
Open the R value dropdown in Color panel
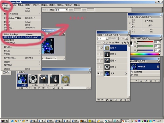point(159,42)
